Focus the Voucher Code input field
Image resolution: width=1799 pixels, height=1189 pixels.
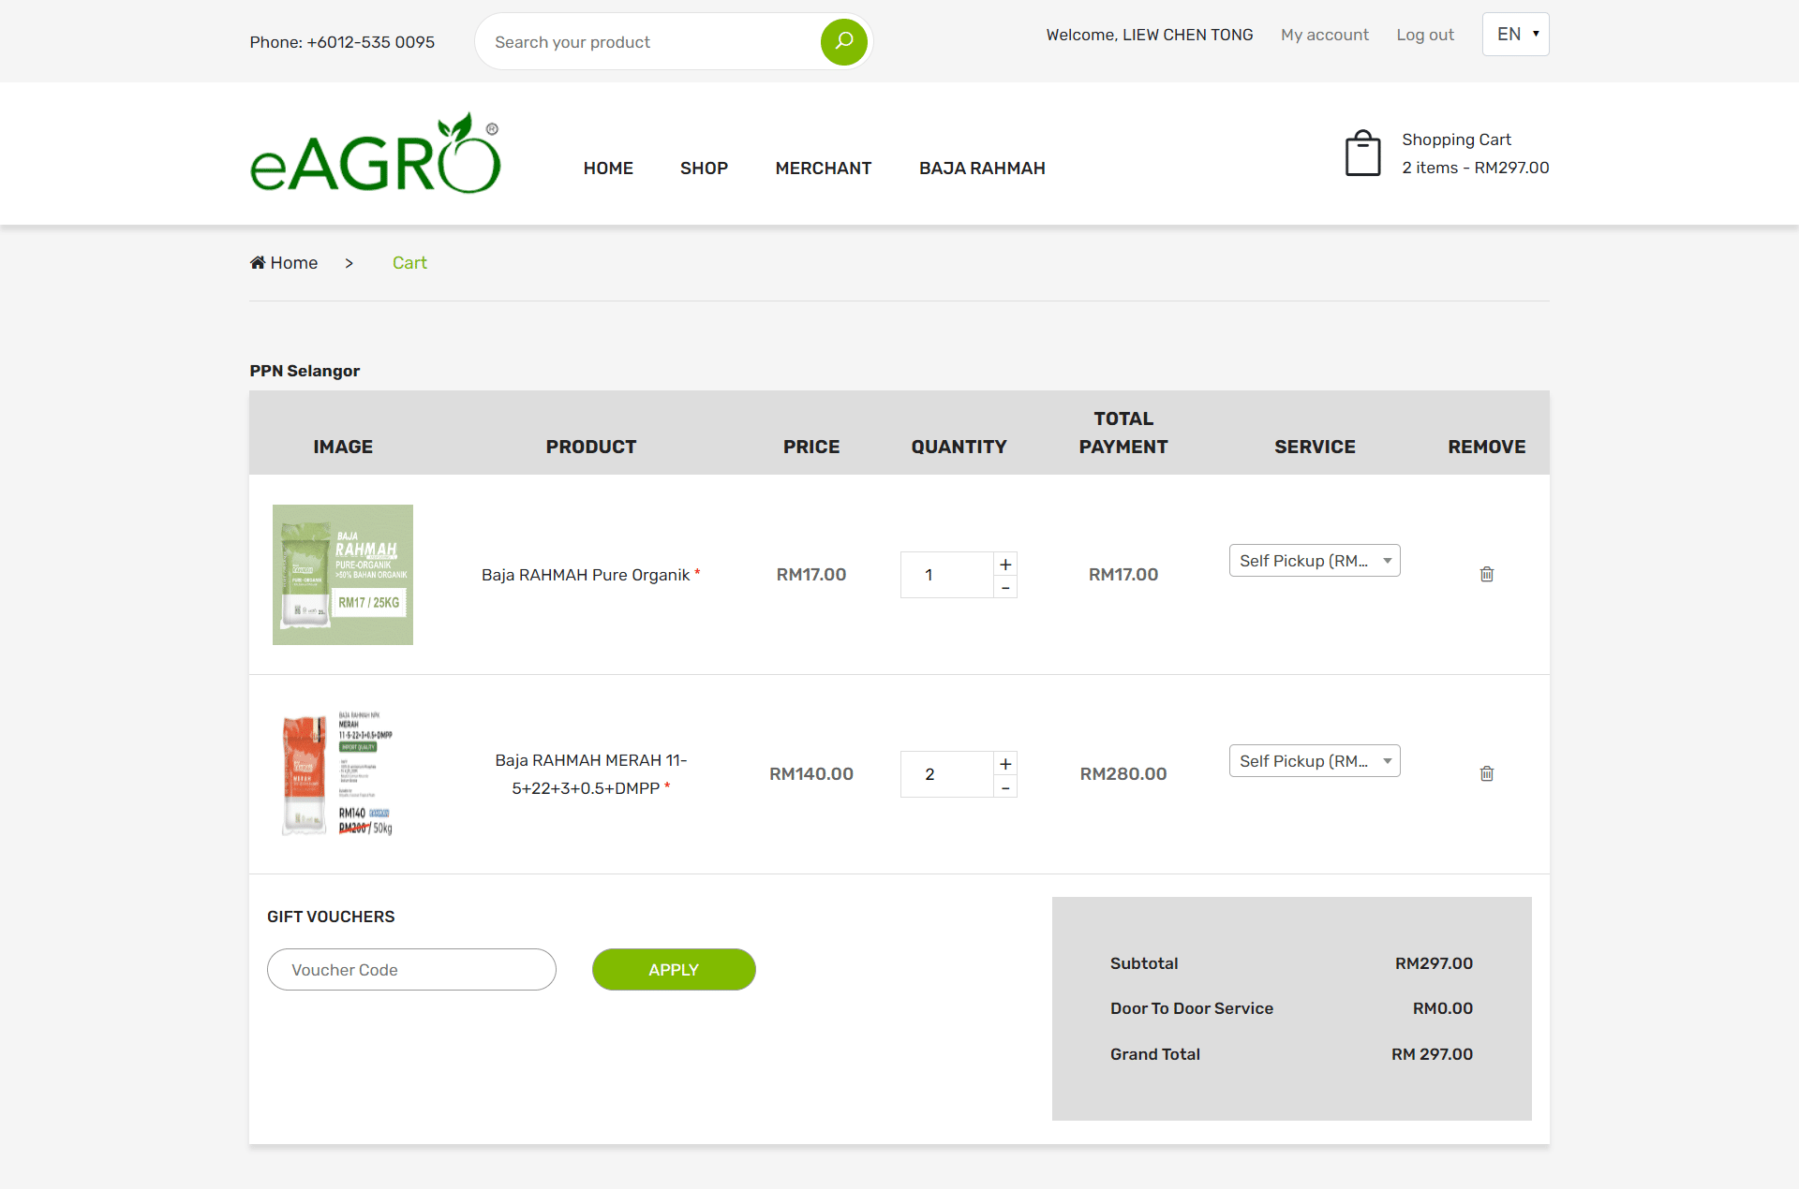(x=411, y=970)
